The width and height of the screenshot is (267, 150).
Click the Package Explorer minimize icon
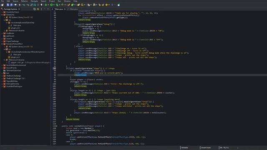coord(45,9)
